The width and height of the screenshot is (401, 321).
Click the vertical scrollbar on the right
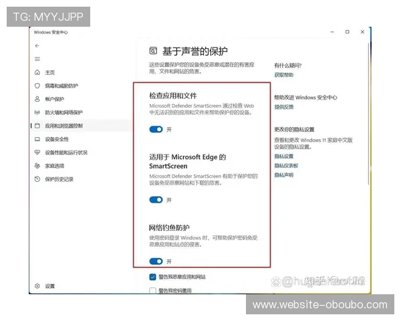pyautogui.click(x=368, y=114)
